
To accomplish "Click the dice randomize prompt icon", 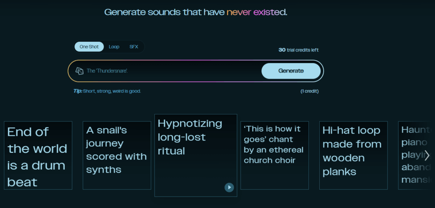I will pos(80,70).
